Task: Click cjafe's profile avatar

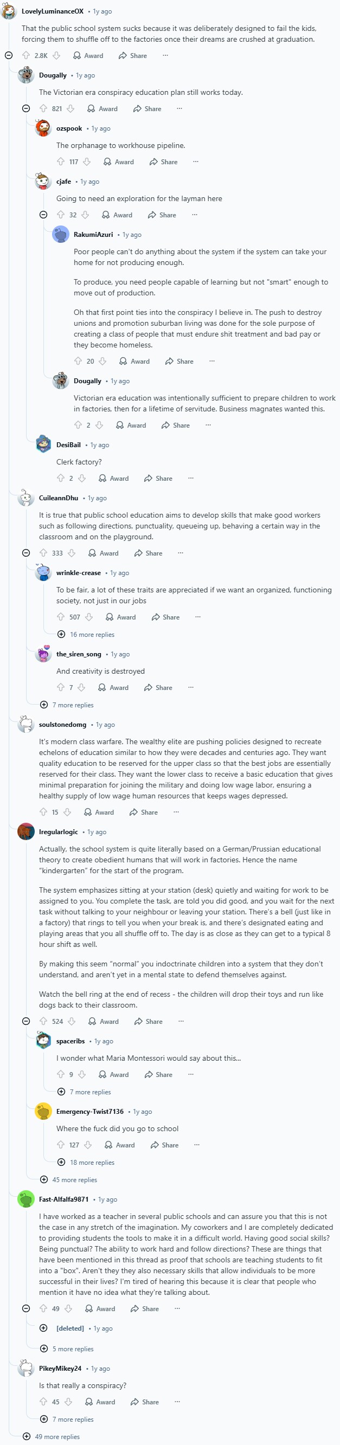Action: [x=42, y=181]
